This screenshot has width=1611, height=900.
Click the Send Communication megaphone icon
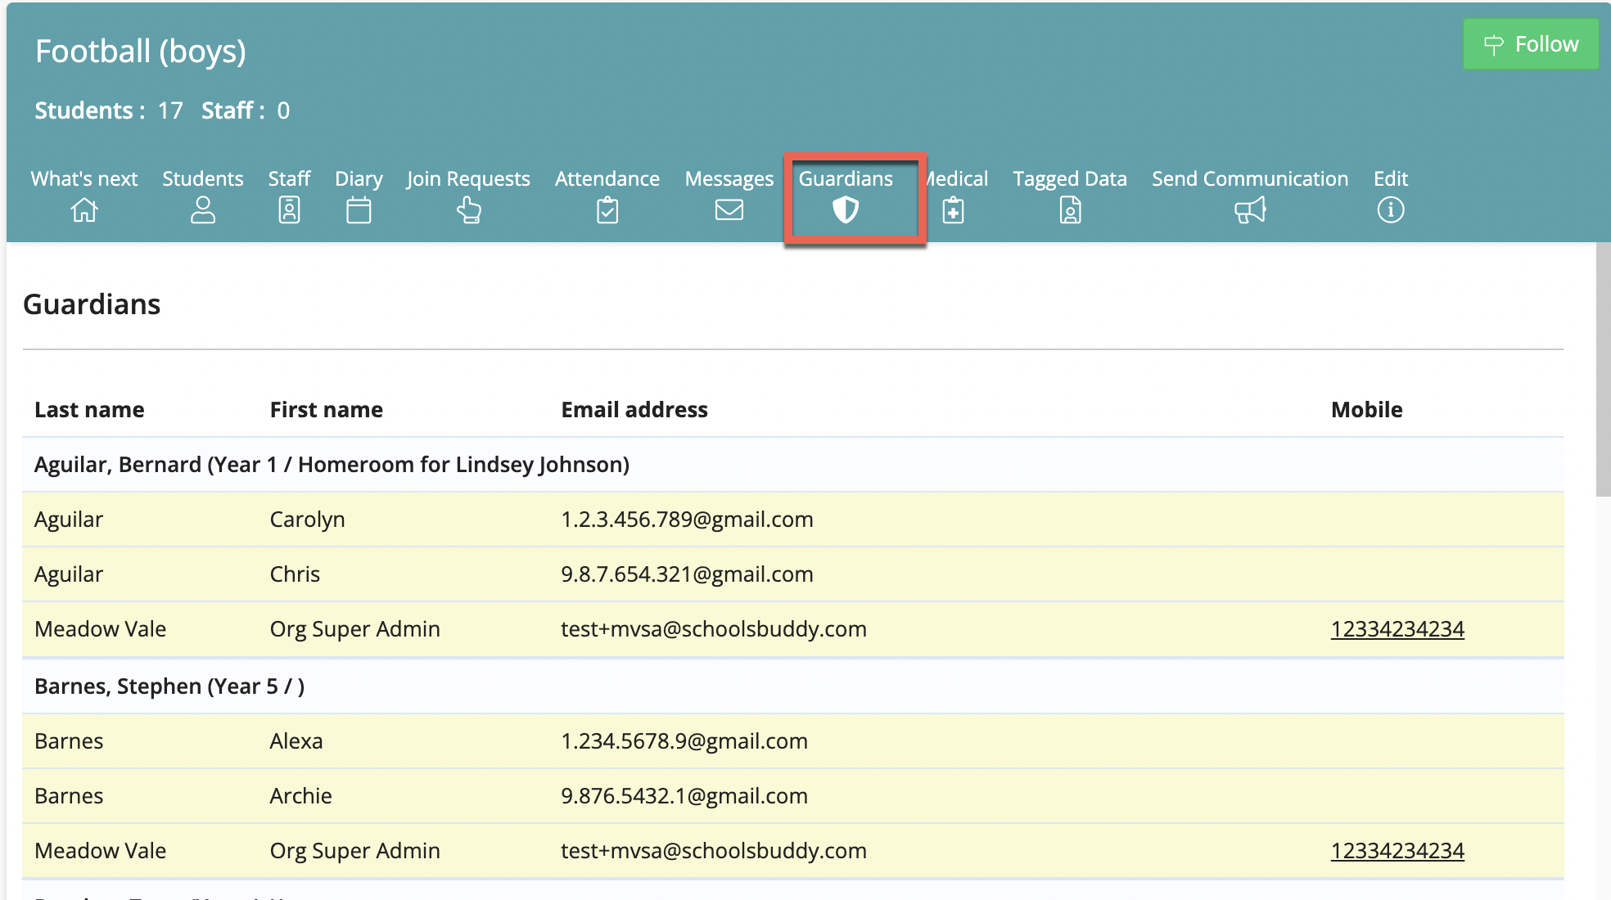point(1250,210)
